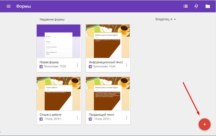
Task: Open more options for Новая форма
Action: (x=77, y=65)
